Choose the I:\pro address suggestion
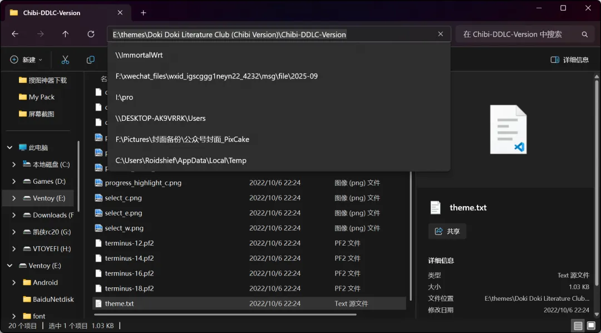 coord(279,97)
